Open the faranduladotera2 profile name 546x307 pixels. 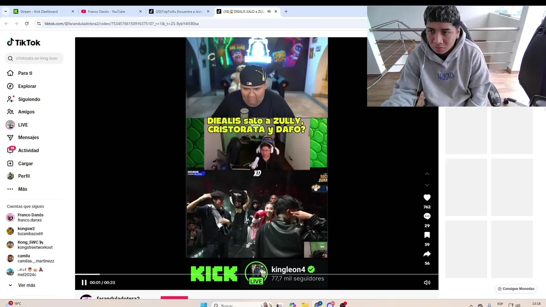point(118,298)
